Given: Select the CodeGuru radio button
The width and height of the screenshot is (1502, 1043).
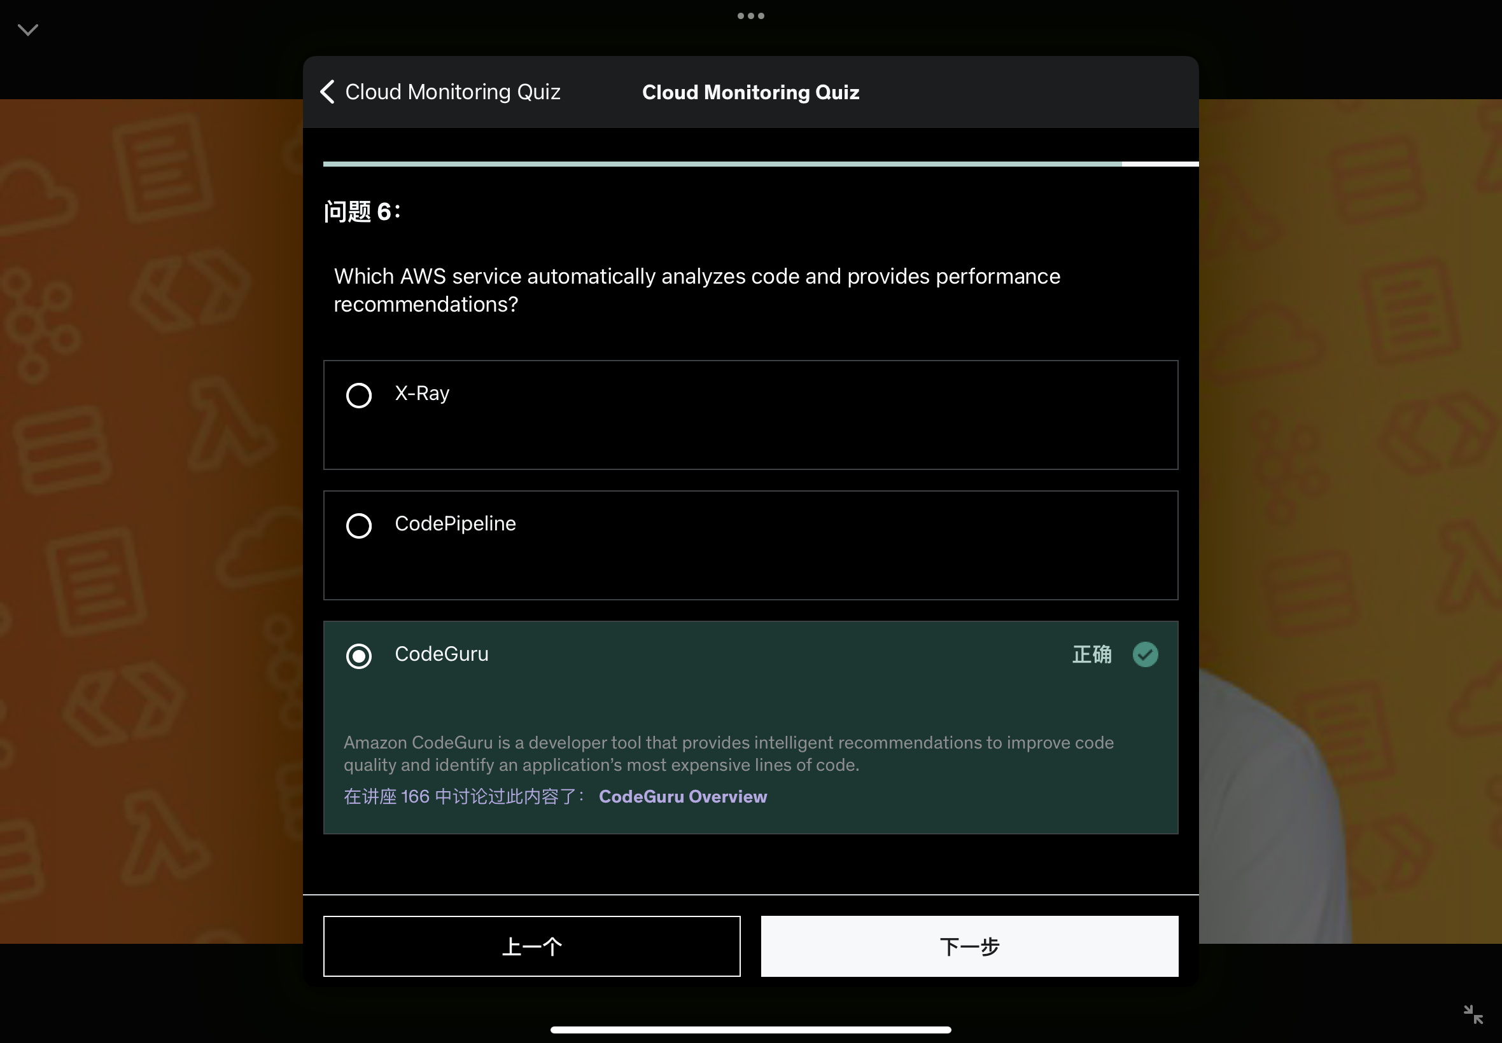Looking at the screenshot, I should click(x=358, y=656).
